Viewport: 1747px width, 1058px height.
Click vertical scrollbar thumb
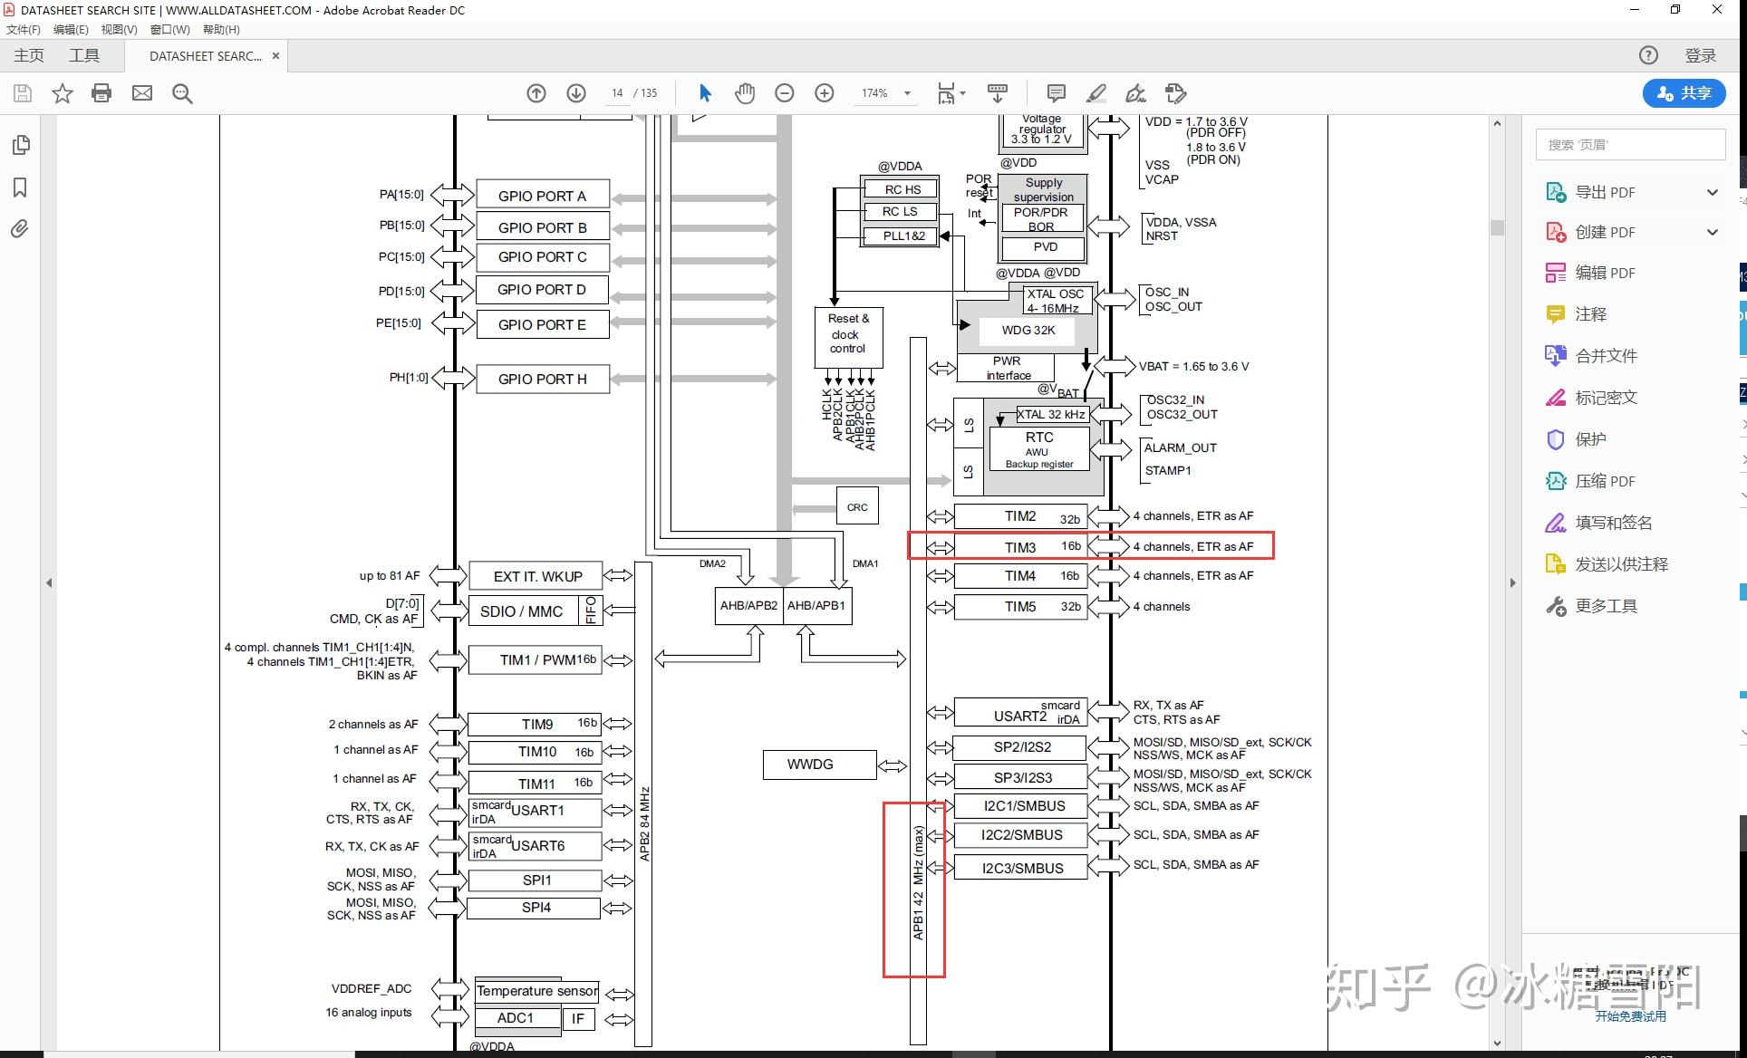tap(1497, 227)
